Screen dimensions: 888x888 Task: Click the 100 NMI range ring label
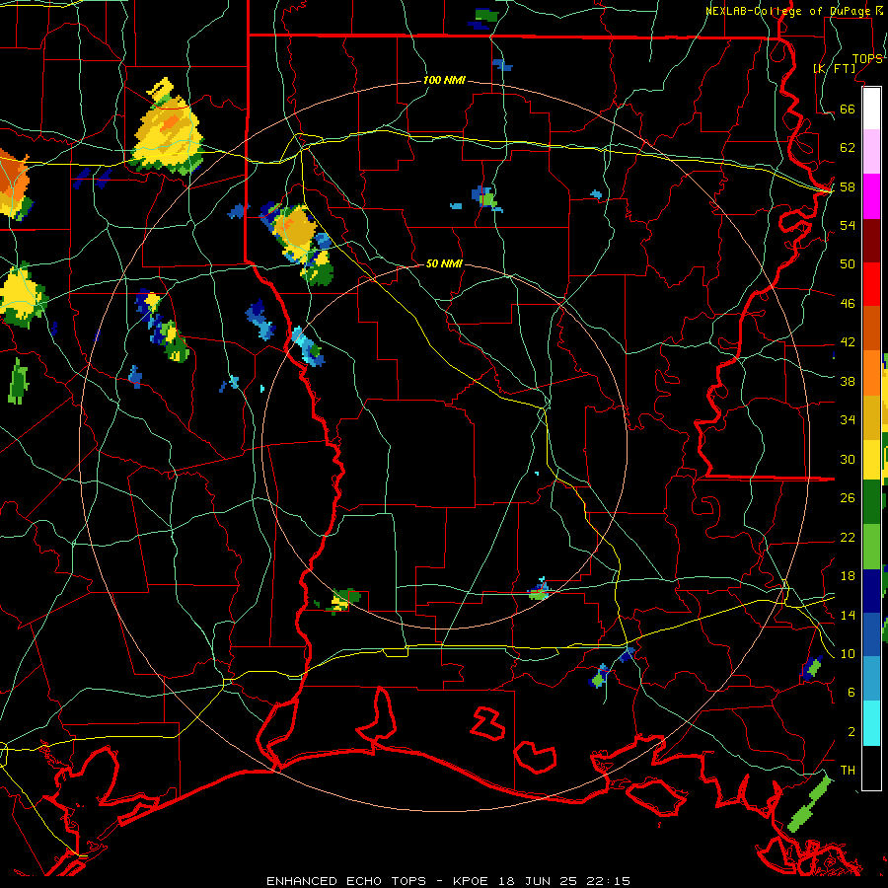[444, 81]
